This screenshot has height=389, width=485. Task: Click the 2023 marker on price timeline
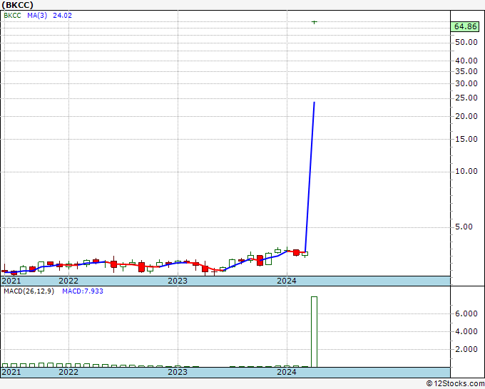[x=178, y=281]
